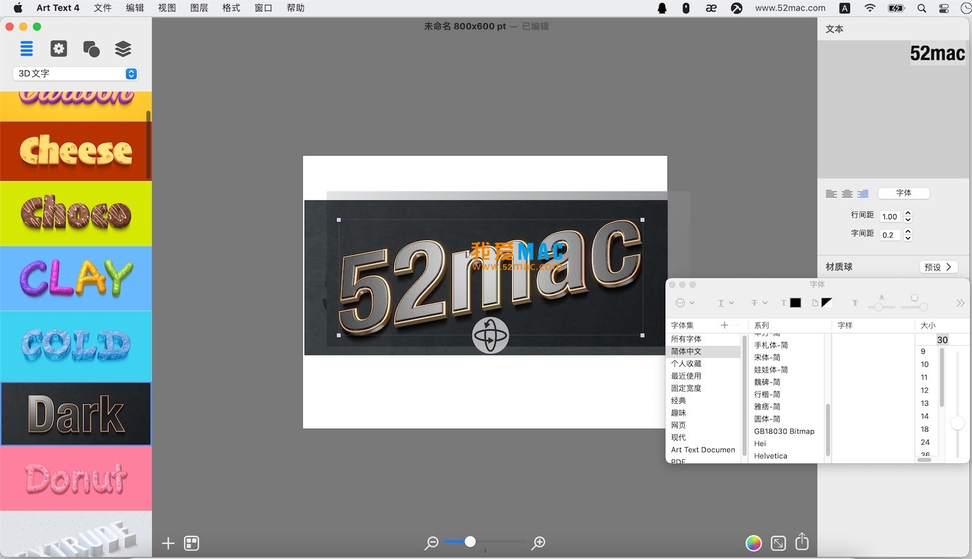Click the font size vertical slider
This screenshot has width=972, height=559.
[958, 403]
